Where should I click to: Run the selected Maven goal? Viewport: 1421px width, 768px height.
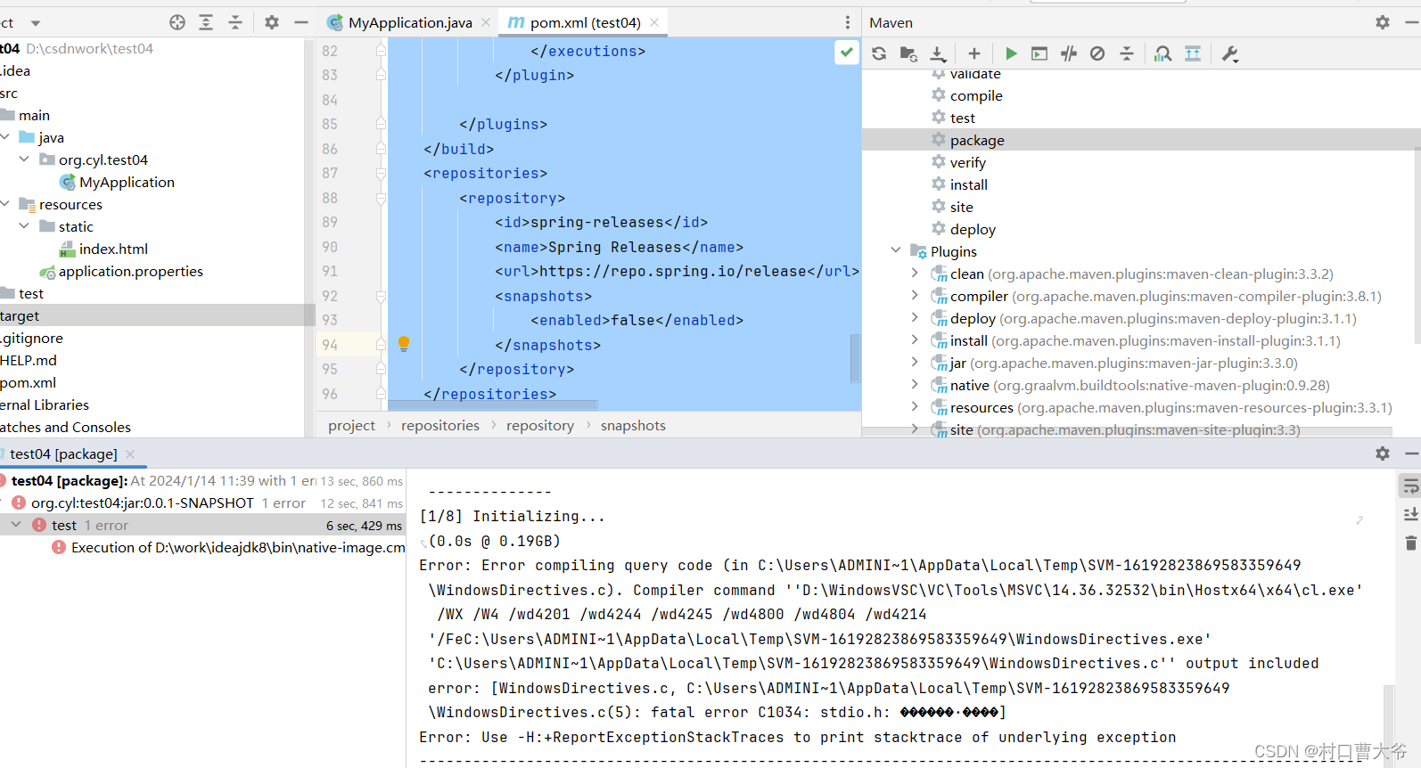tap(1011, 53)
